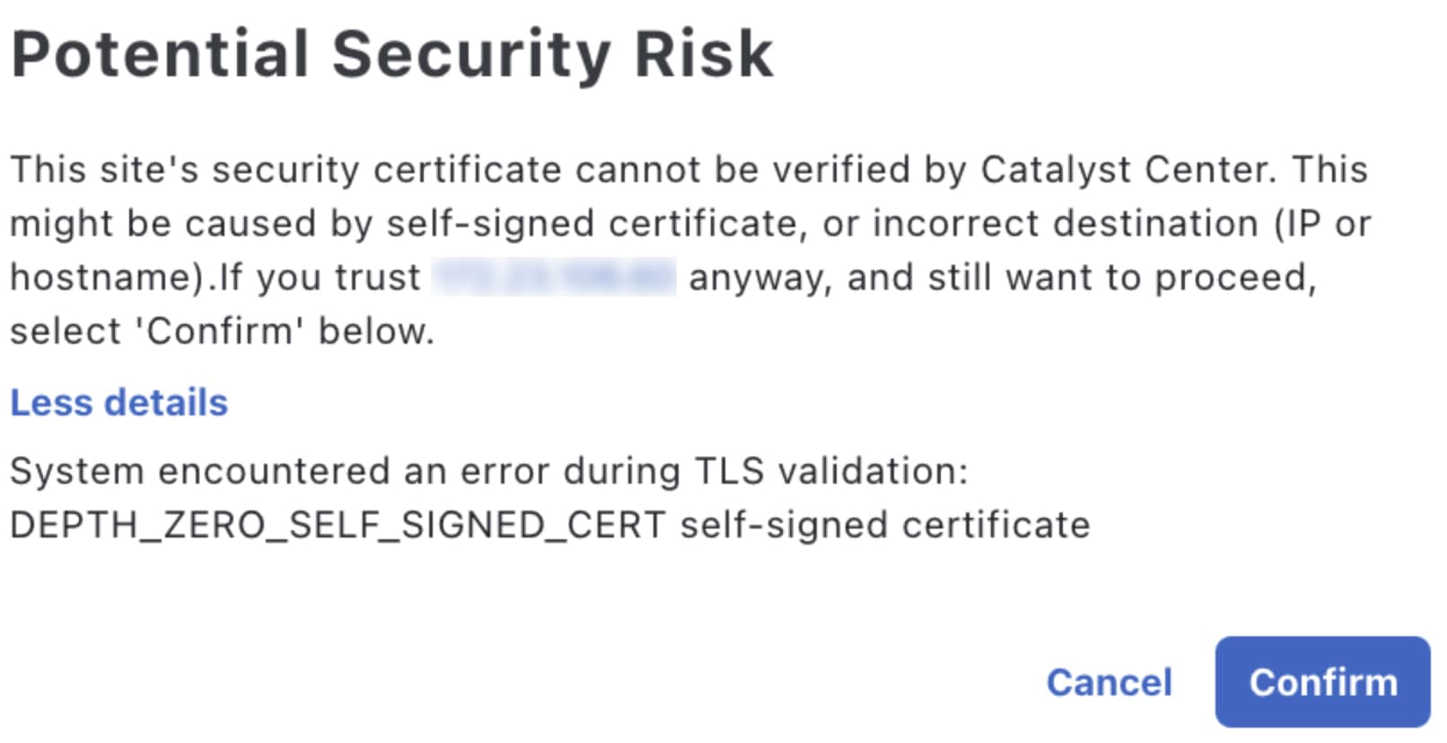Click the word Risk in the title
The width and height of the screenshot is (1447, 743).
point(703,54)
